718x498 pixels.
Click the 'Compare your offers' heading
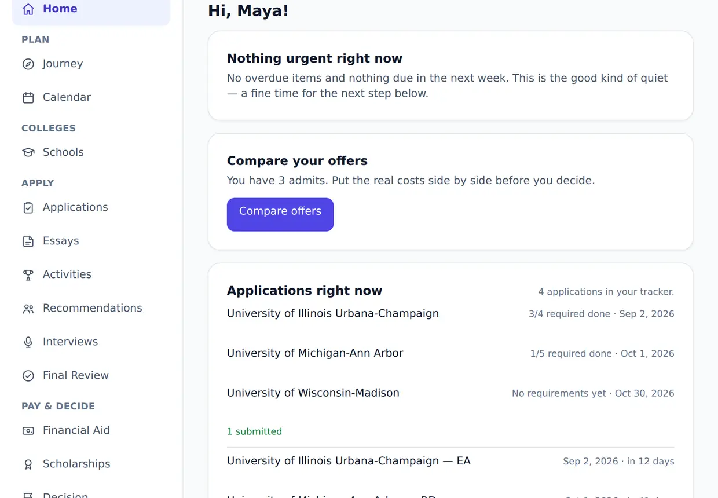point(297,161)
